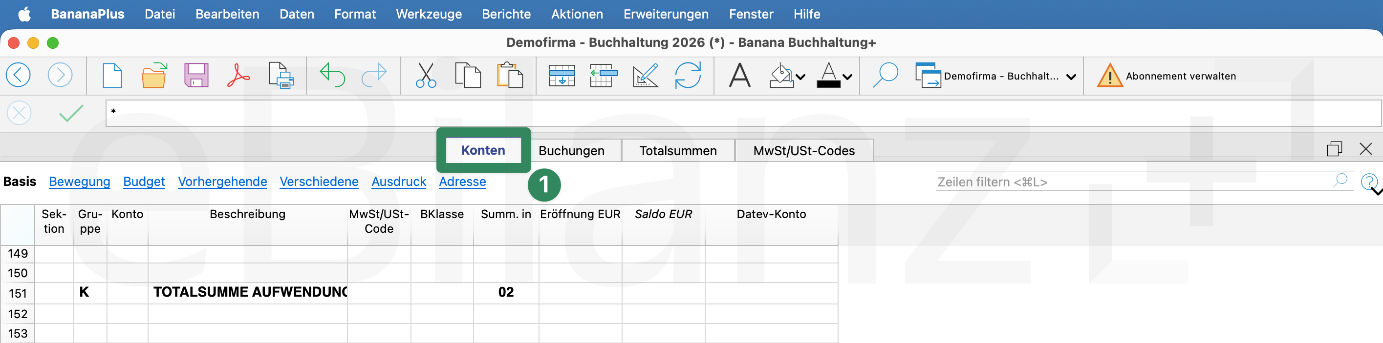This screenshot has width=1383, height=343.
Task: Select the Ausdruck view link
Action: pyautogui.click(x=399, y=182)
